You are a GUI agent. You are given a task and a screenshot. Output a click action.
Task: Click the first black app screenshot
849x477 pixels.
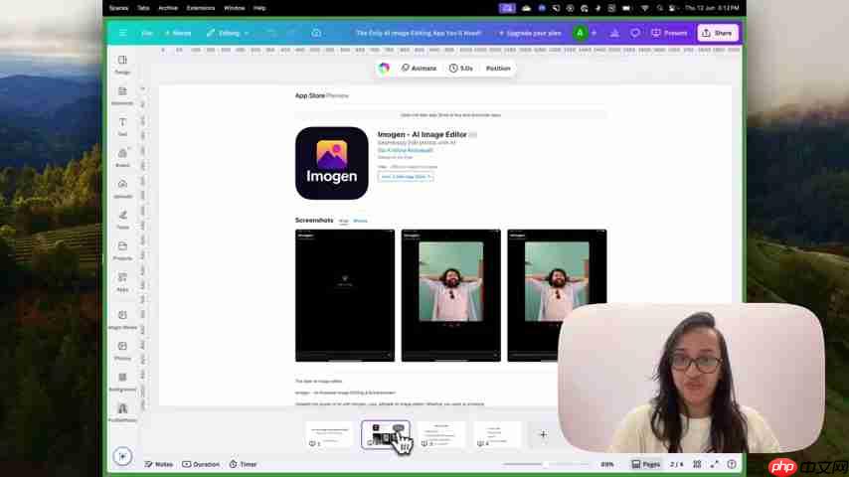pos(345,295)
